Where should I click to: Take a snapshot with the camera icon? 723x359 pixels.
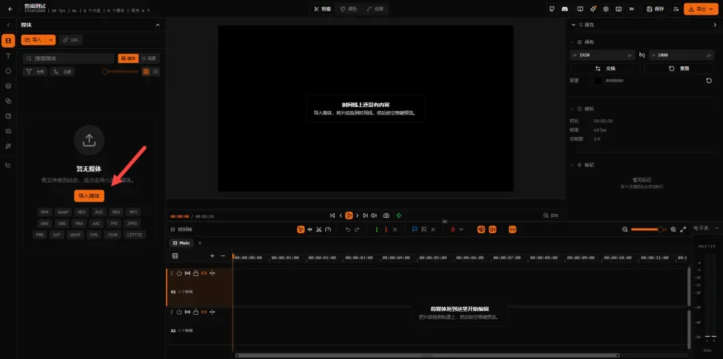(386, 216)
